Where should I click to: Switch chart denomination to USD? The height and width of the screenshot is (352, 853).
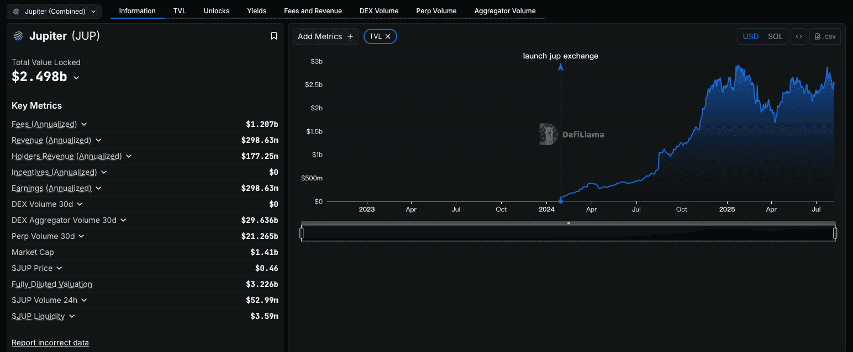[x=751, y=36]
